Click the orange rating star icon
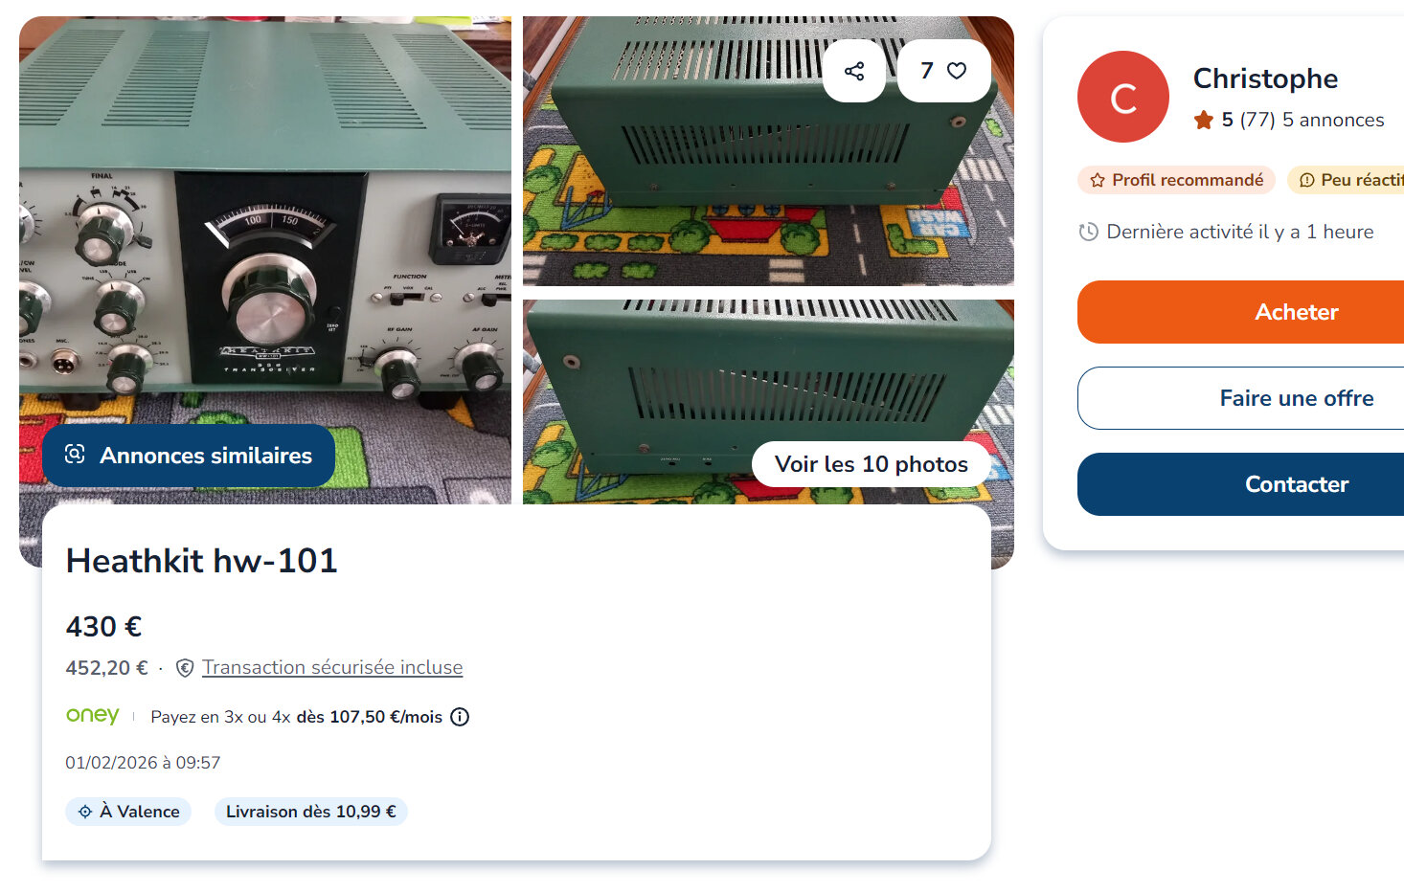This screenshot has height=892, width=1404. (1204, 121)
